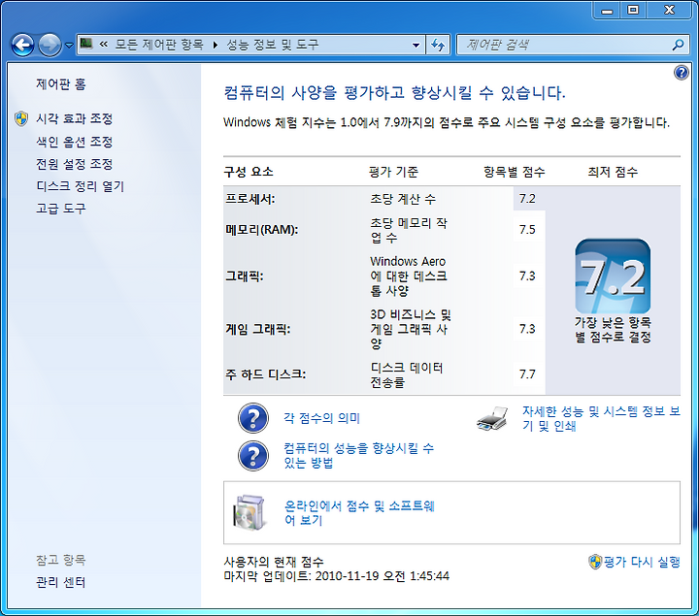Click 모든 제어판 항목 breadcrumb
This screenshot has width=699, height=616.
159,45
